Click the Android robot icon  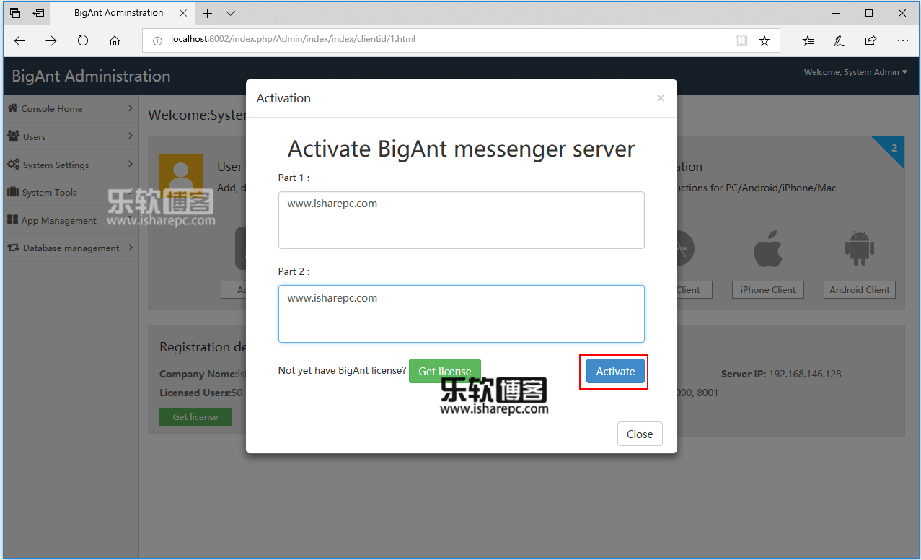pos(860,249)
